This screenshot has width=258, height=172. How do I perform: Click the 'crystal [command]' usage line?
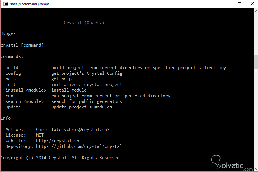pyautogui.click(x=22, y=45)
